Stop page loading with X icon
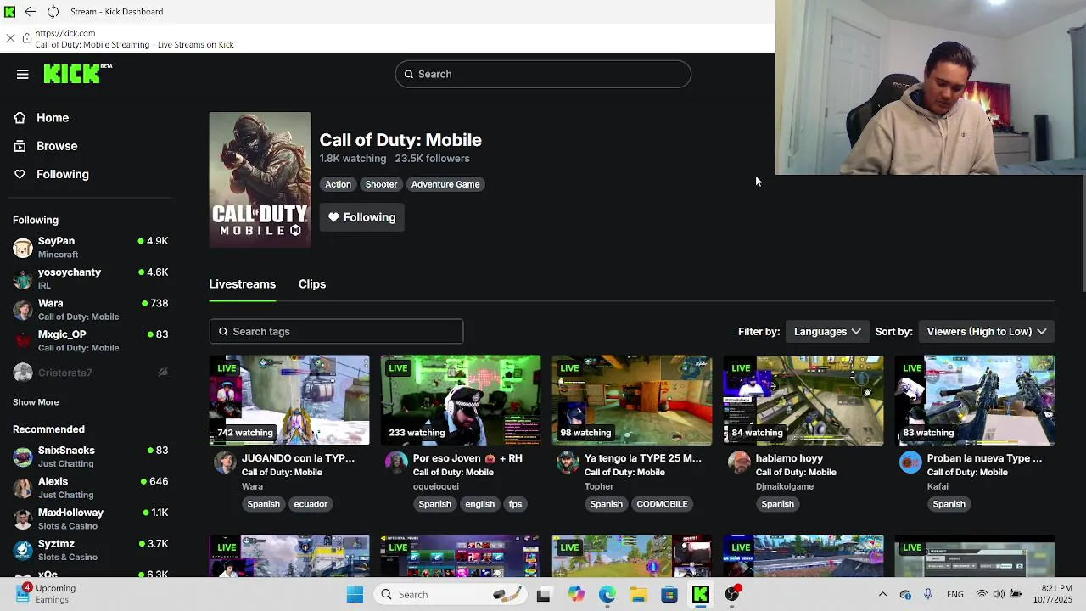 point(10,38)
